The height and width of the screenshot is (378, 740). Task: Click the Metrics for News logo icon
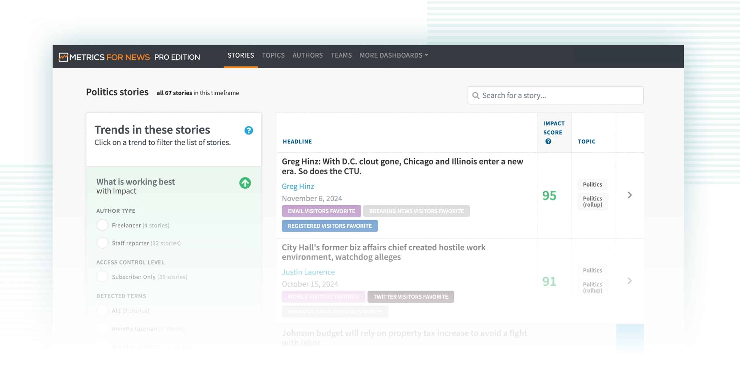63,57
